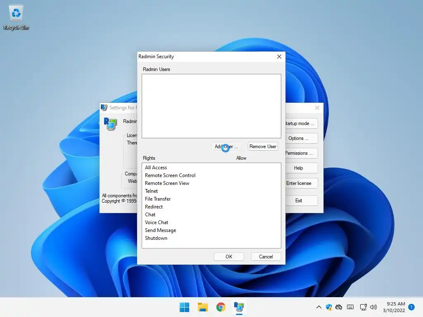Click Enter license button
This screenshot has height=317, width=423.
coord(301,183)
